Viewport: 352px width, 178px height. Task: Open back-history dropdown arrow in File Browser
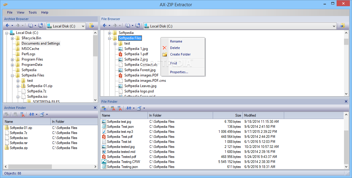[109, 26]
